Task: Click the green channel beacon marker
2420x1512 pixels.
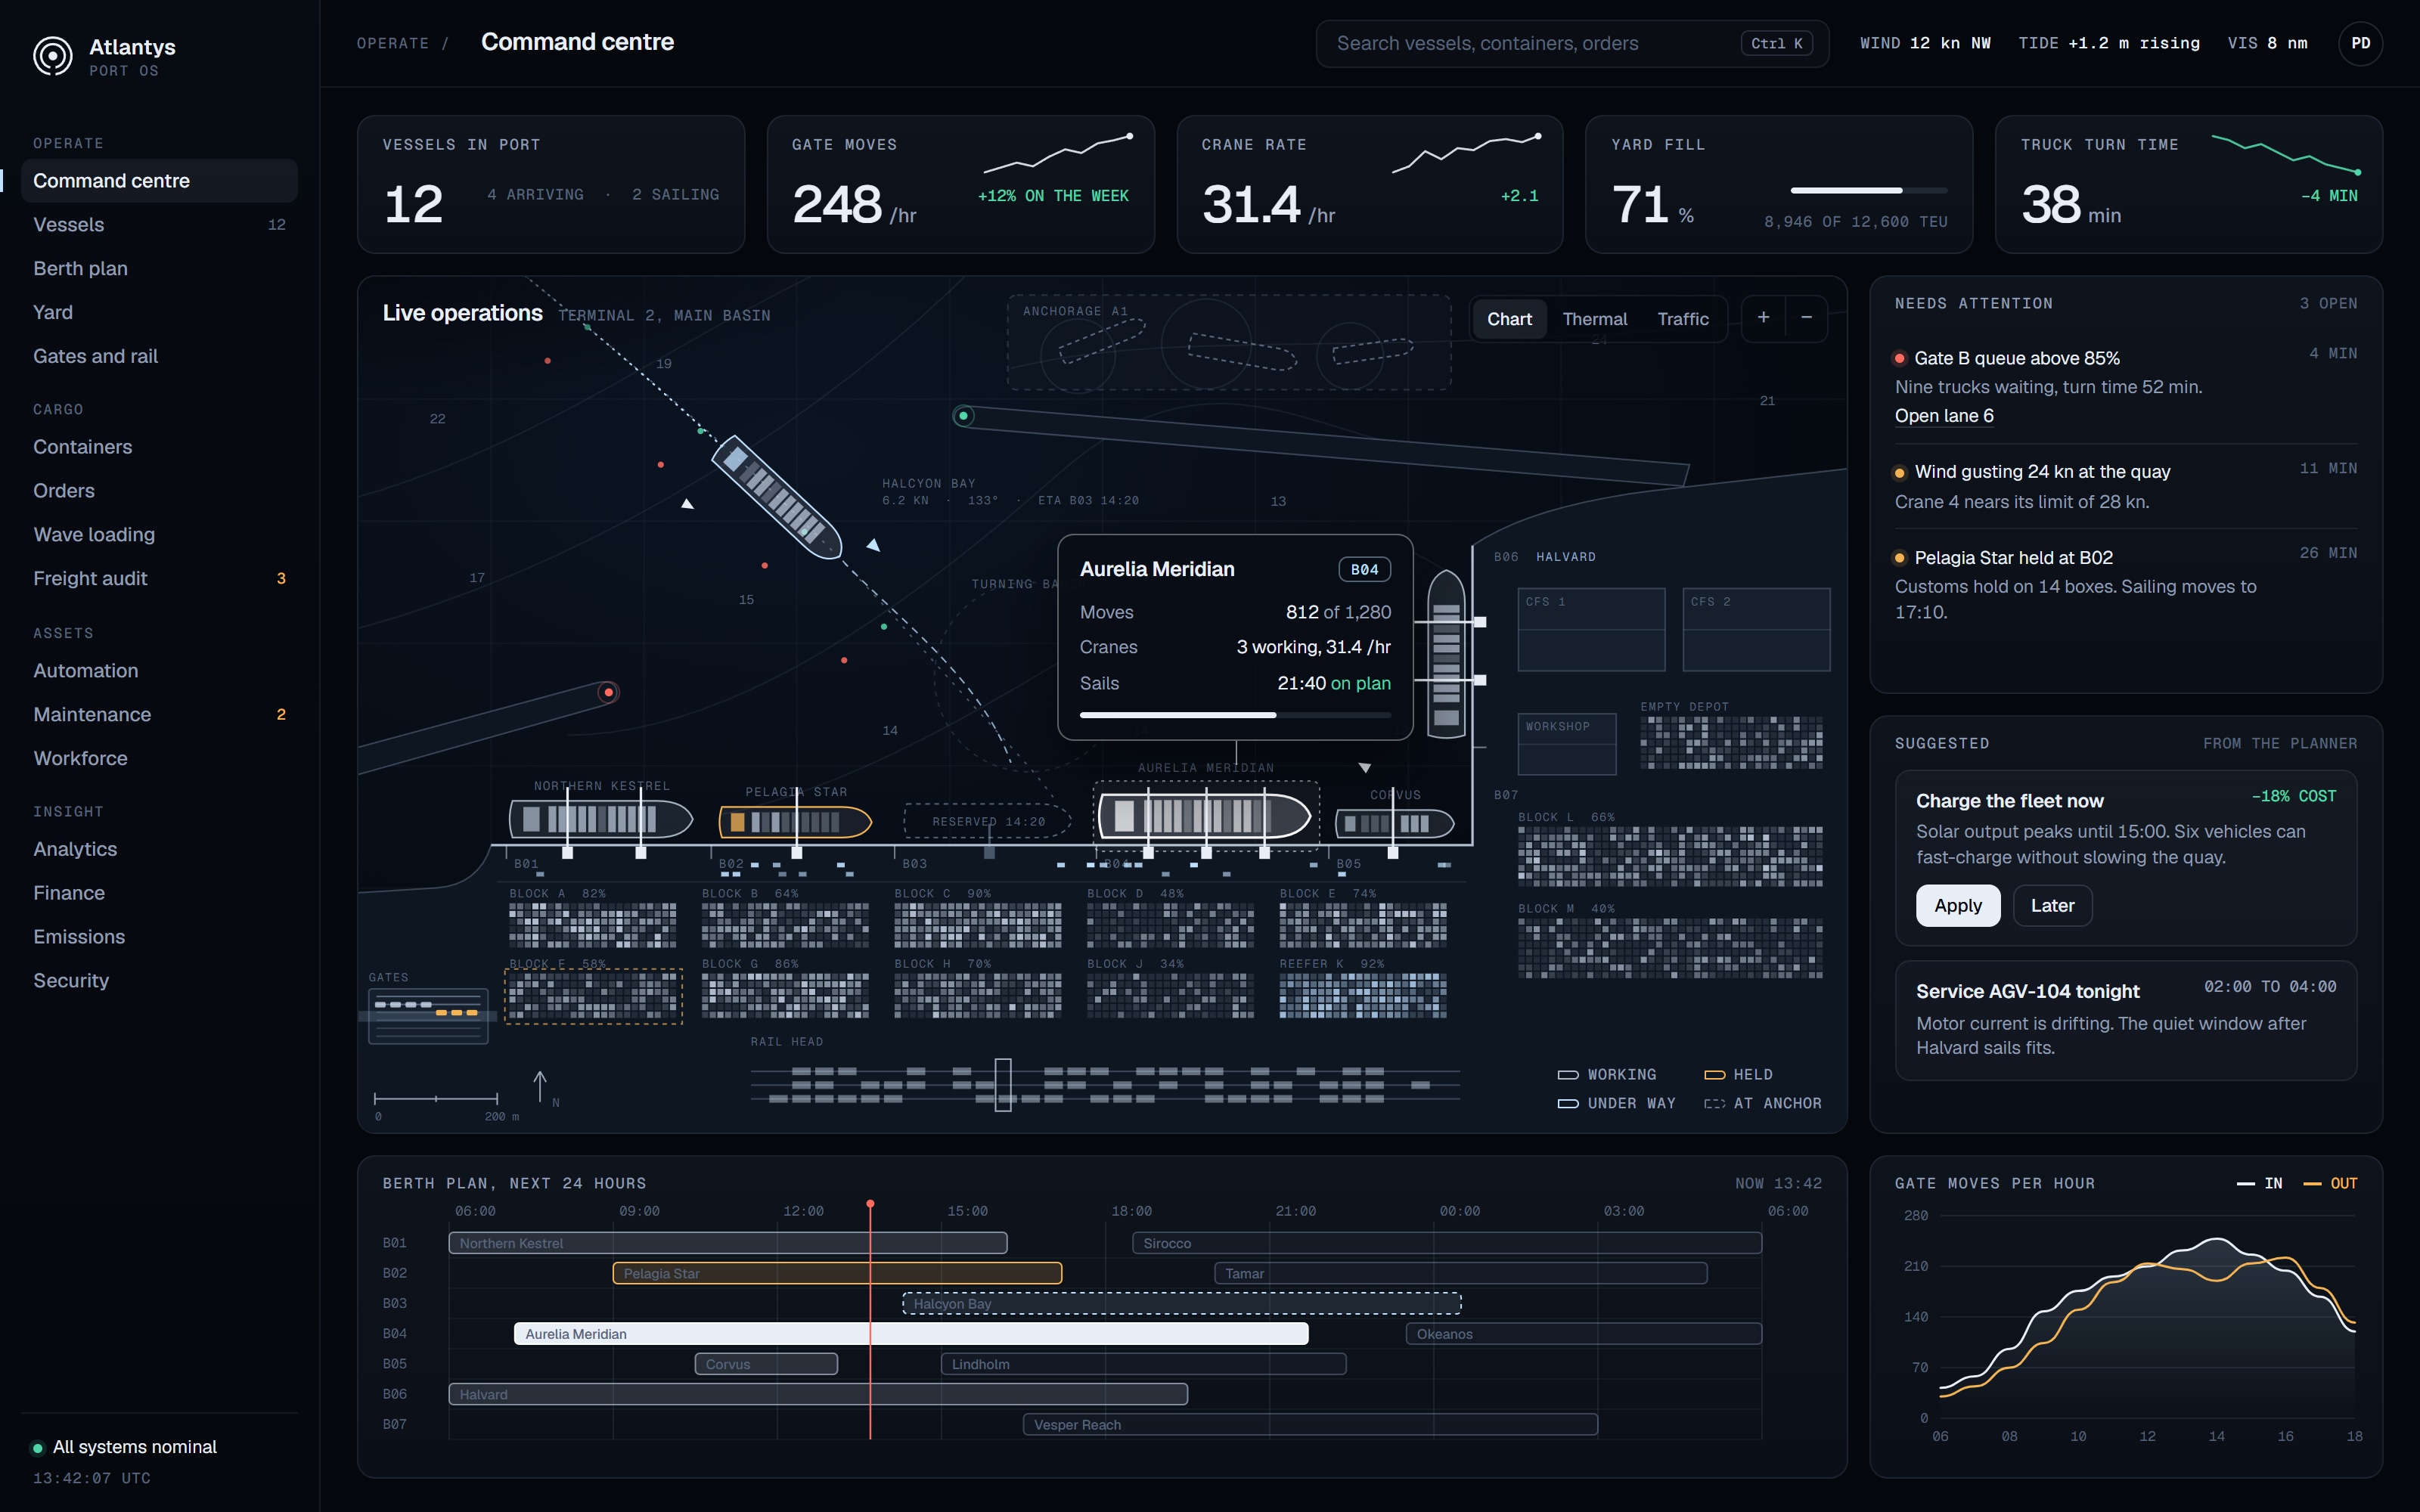Action: (x=963, y=416)
